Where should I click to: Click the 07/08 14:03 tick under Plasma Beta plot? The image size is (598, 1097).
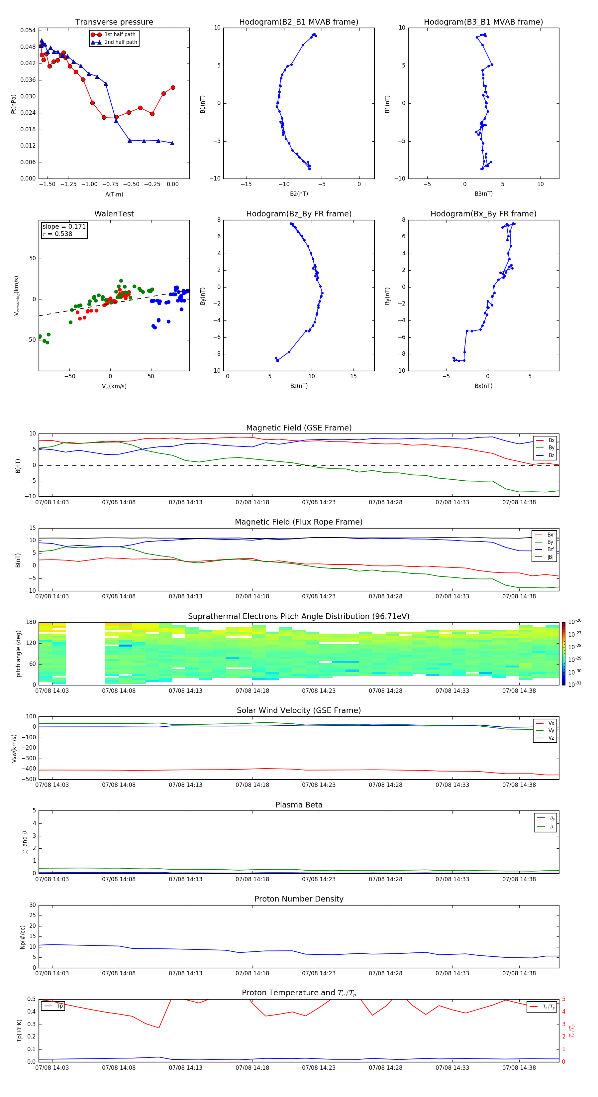tap(52, 879)
